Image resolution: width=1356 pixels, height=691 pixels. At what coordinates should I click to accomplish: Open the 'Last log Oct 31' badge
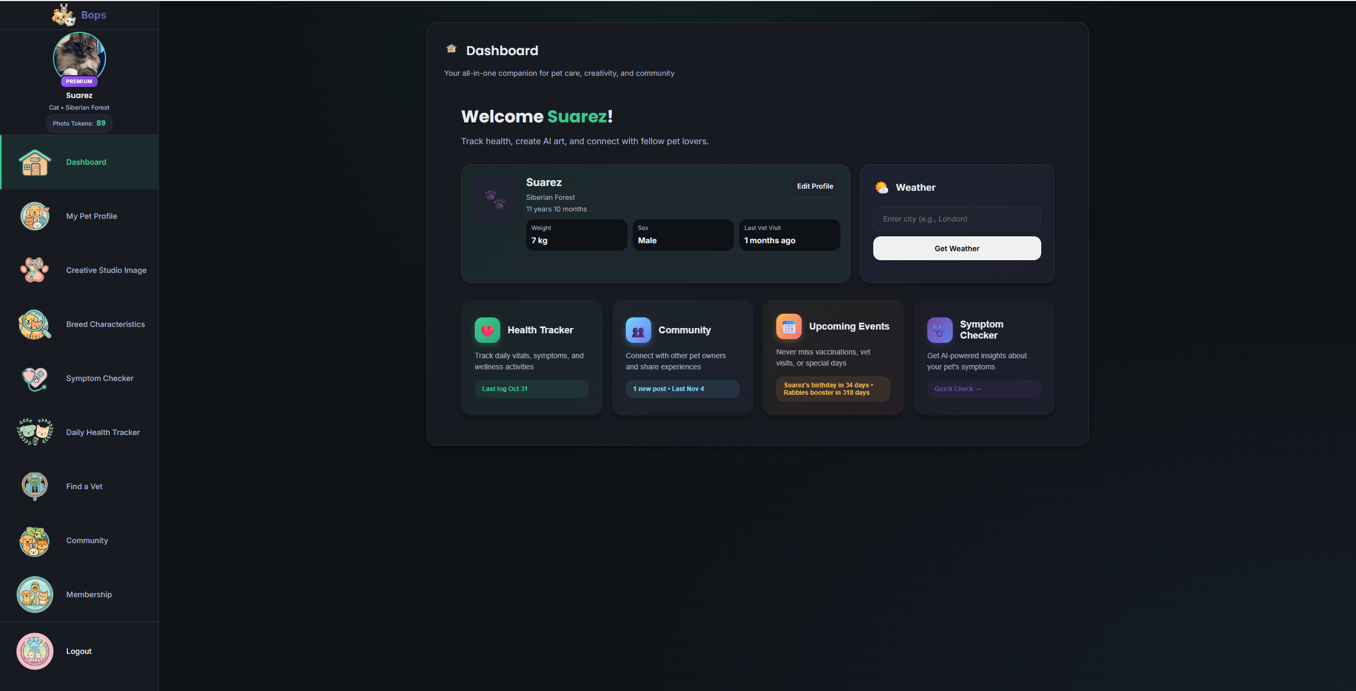pyautogui.click(x=531, y=389)
